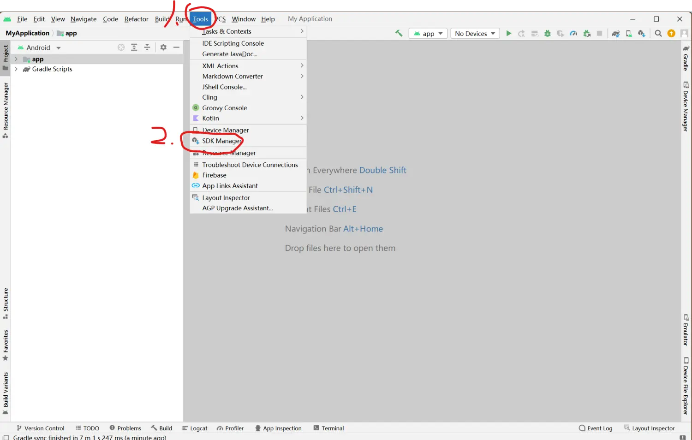Toggle the Terminal tool window in bottom bar
The image size is (692, 440).
point(328,428)
